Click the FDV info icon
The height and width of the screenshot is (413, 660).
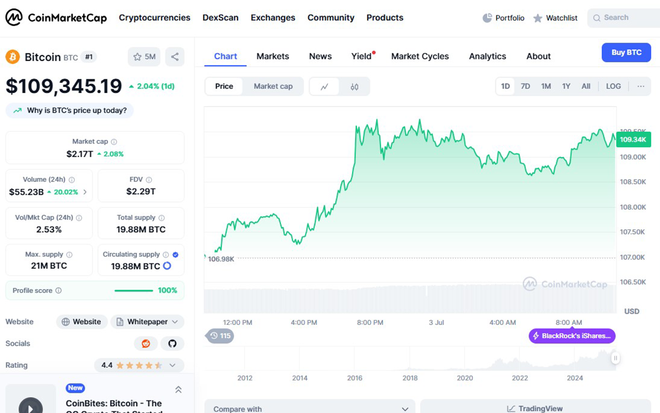149,180
